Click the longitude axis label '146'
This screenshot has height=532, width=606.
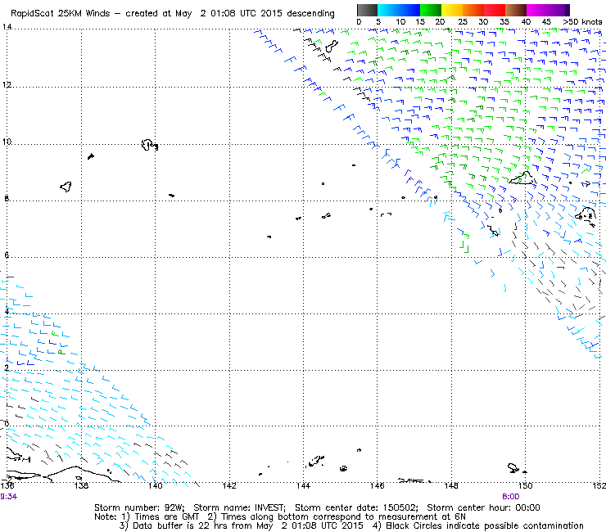click(378, 485)
